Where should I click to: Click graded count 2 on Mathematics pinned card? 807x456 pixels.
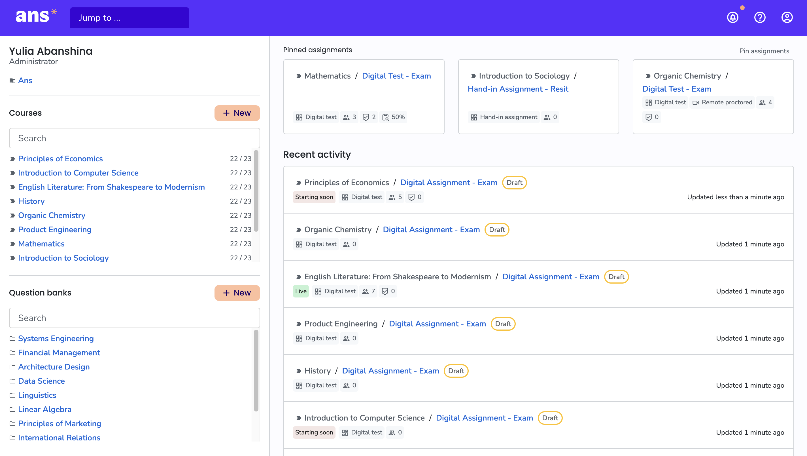click(369, 117)
